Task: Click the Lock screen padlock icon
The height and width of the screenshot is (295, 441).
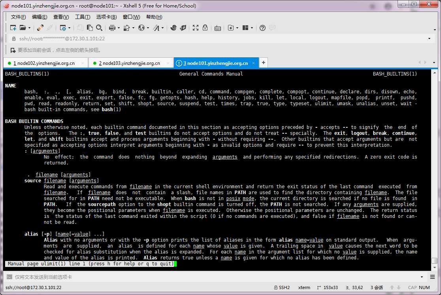Action: (x=205, y=28)
